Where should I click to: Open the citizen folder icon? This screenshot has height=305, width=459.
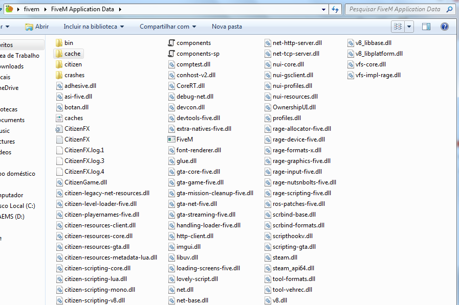click(x=59, y=64)
